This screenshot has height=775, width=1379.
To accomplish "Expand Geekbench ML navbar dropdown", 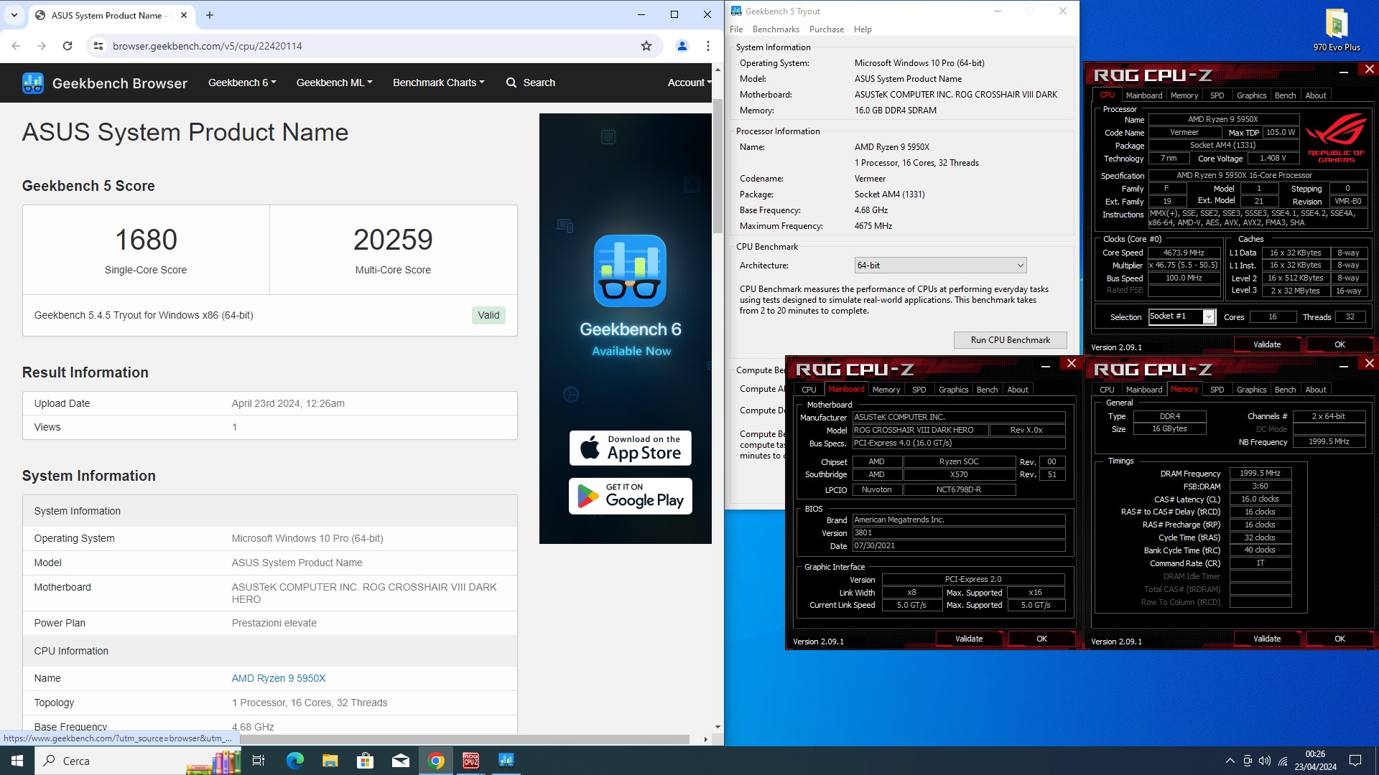I will pos(334,83).
